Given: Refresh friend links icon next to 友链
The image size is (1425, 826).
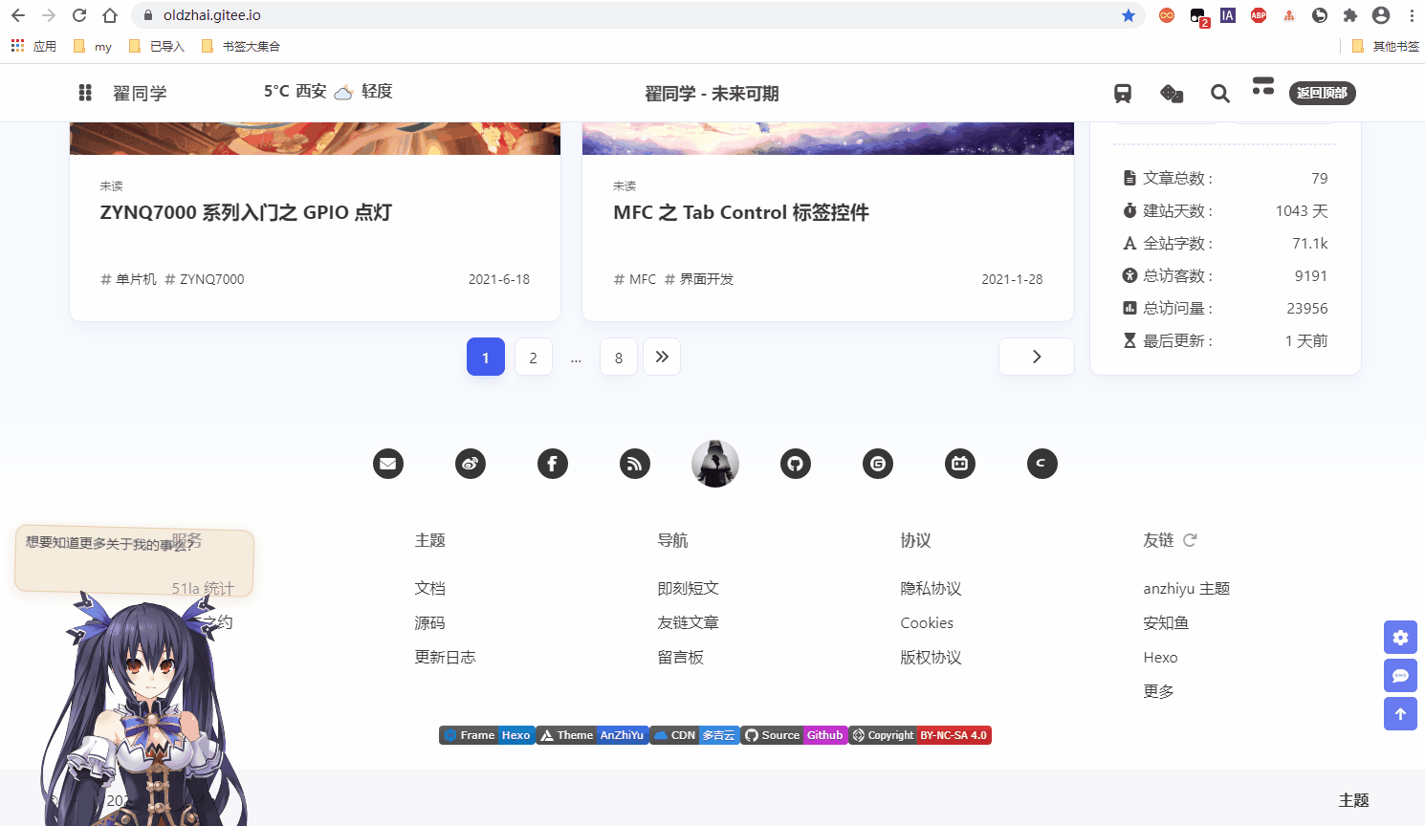Looking at the screenshot, I should point(1190,540).
